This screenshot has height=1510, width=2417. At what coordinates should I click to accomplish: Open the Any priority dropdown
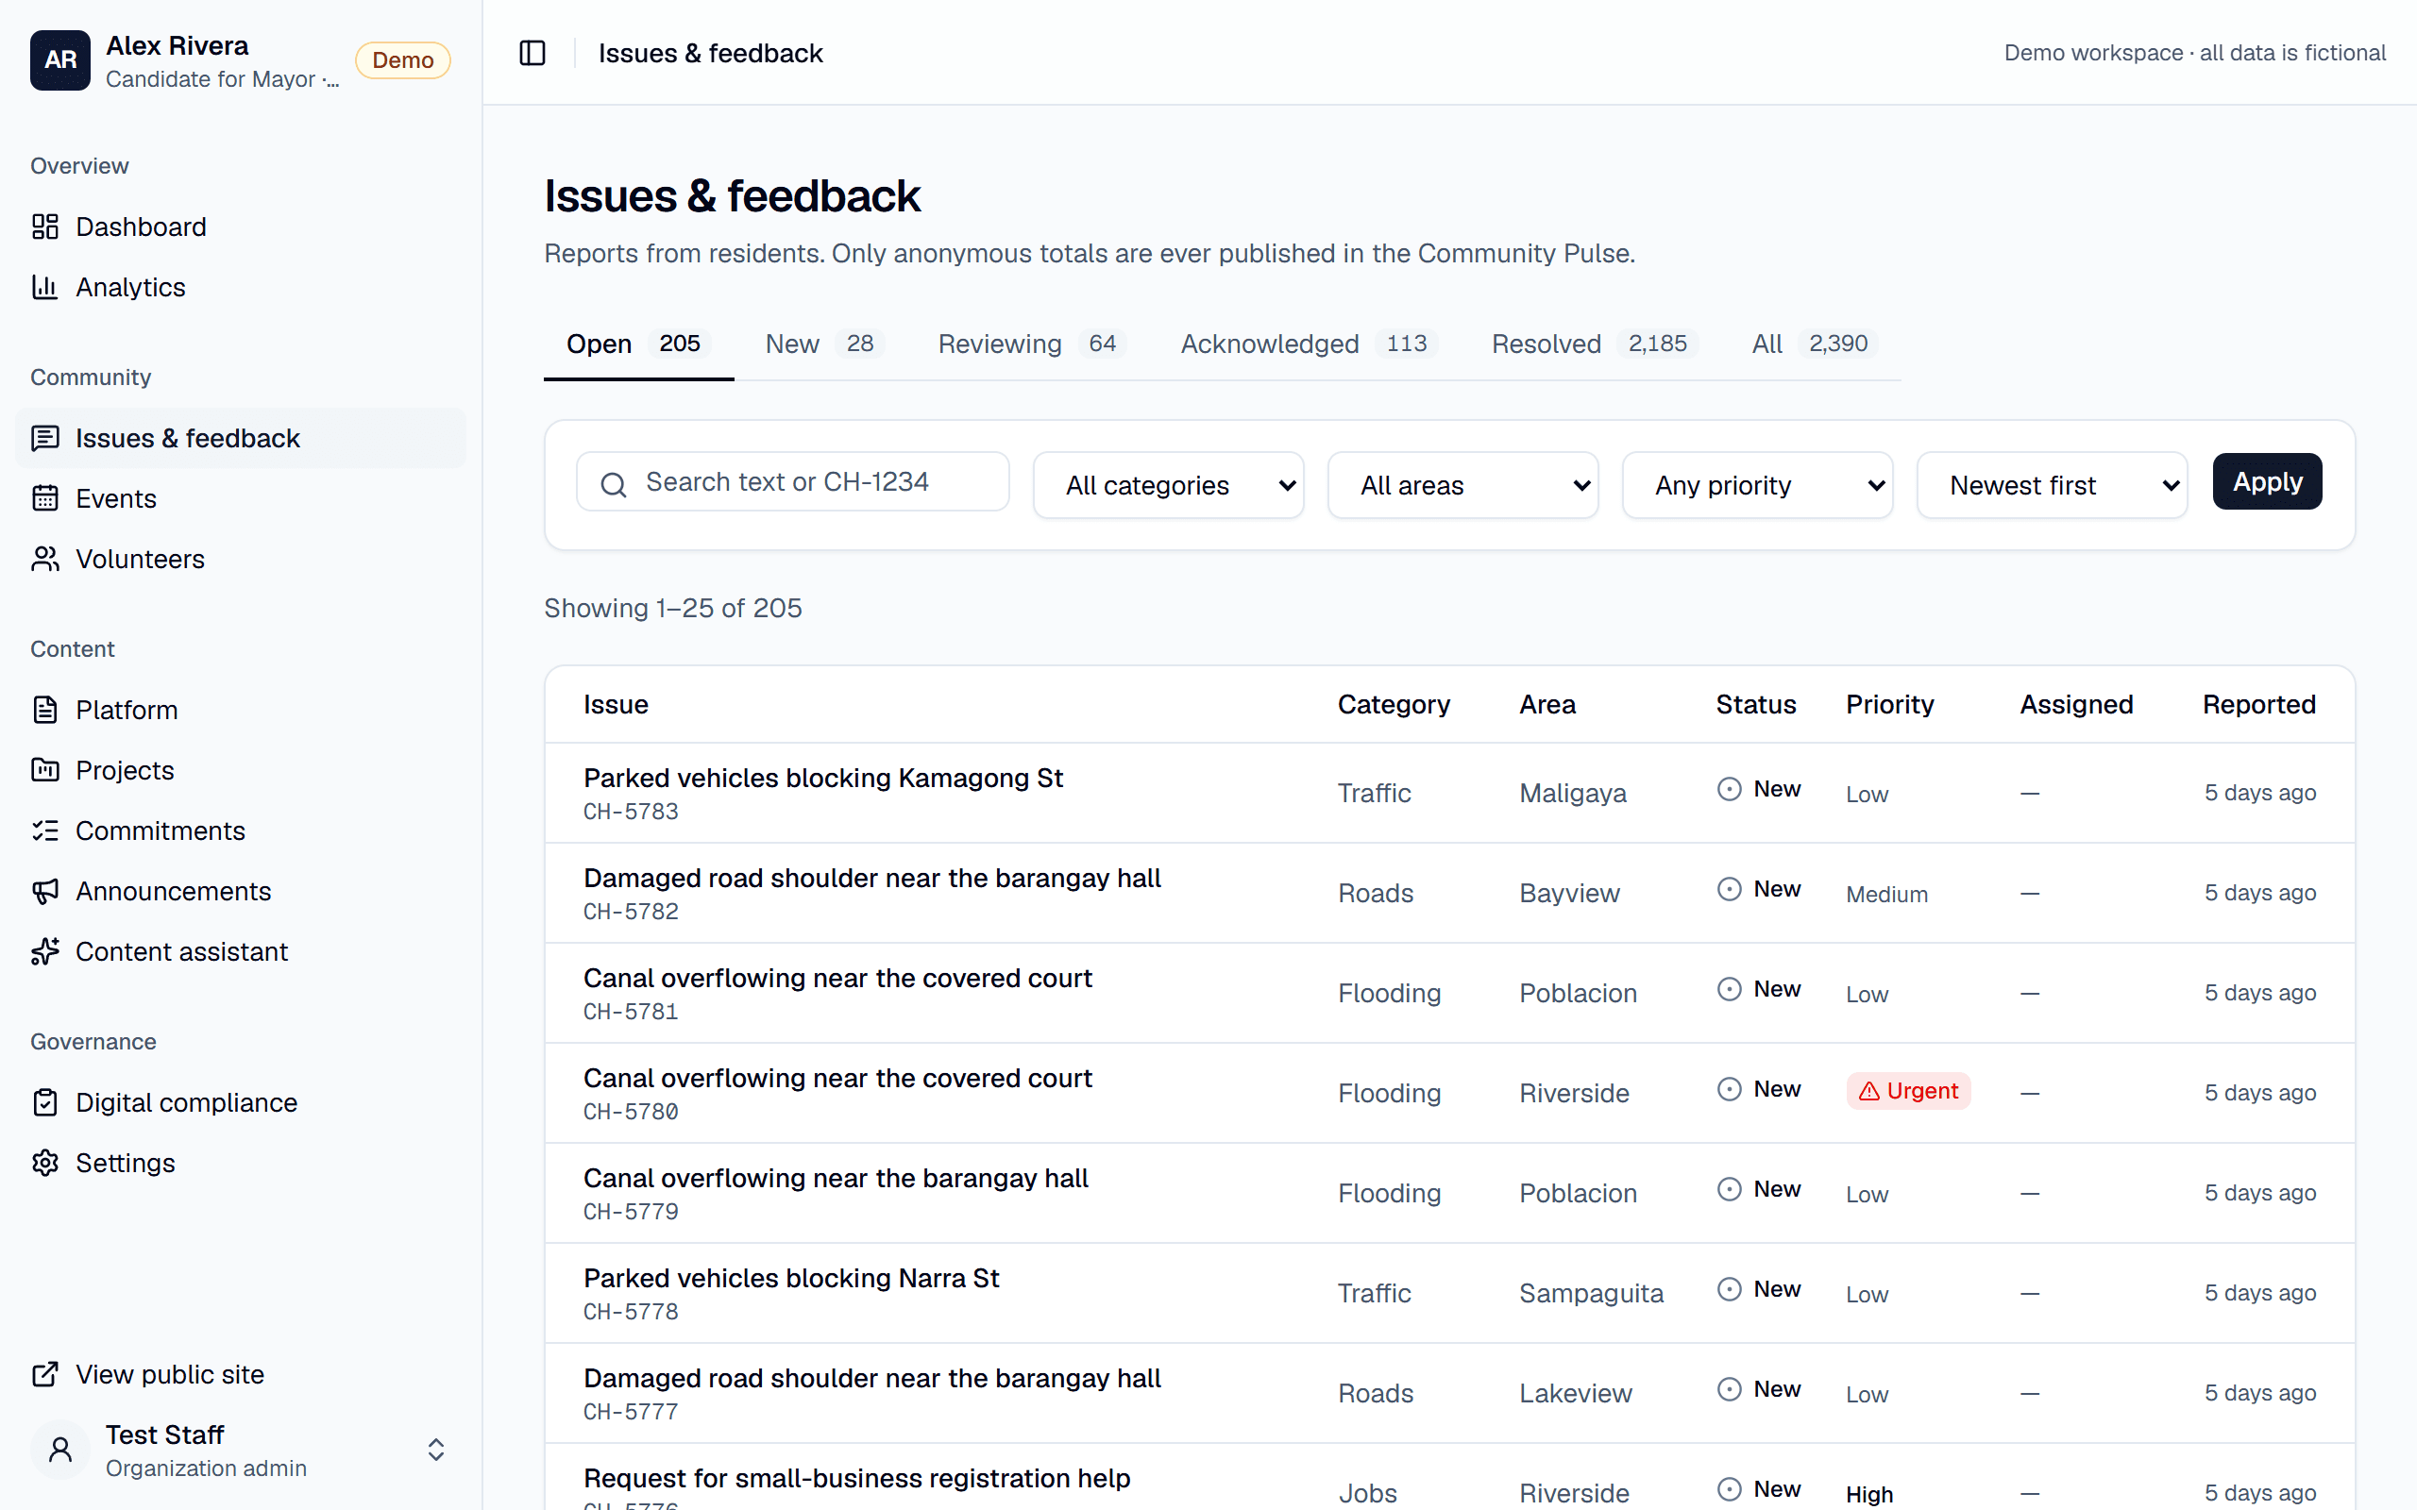[1757, 484]
